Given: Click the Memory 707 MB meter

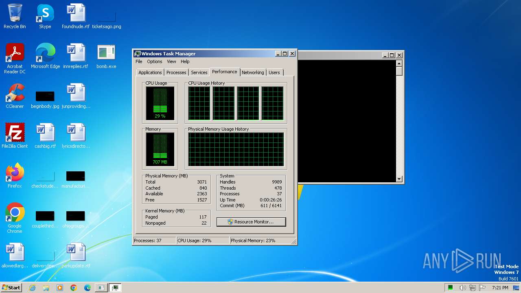Looking at the screenshot, I should coord(160,149).
